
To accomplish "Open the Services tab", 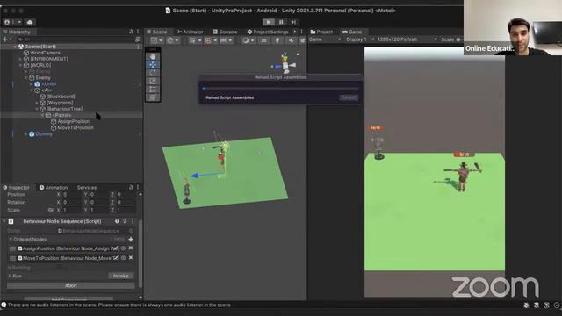I will [x=87, y=187].
